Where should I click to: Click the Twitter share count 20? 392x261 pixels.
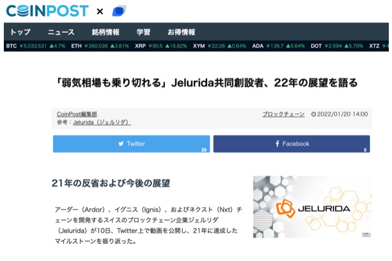(204, 150)
